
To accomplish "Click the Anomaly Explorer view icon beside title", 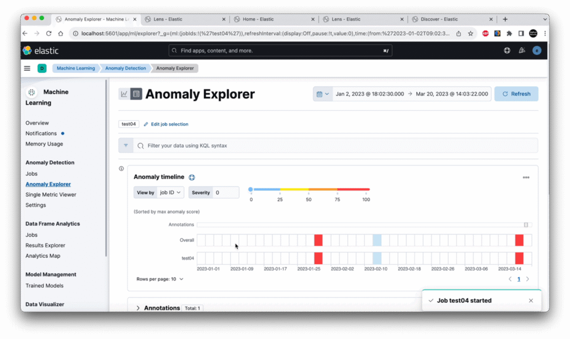I will 136,94.
